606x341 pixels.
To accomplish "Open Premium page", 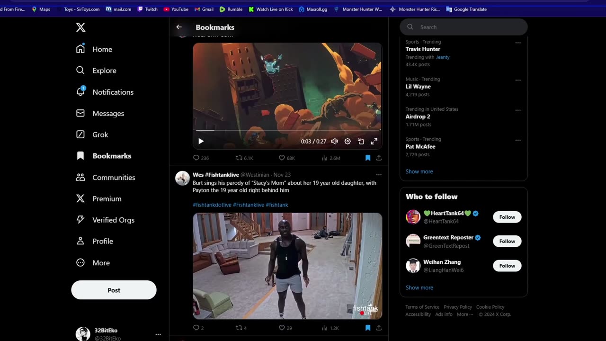I will pos(98,198).
